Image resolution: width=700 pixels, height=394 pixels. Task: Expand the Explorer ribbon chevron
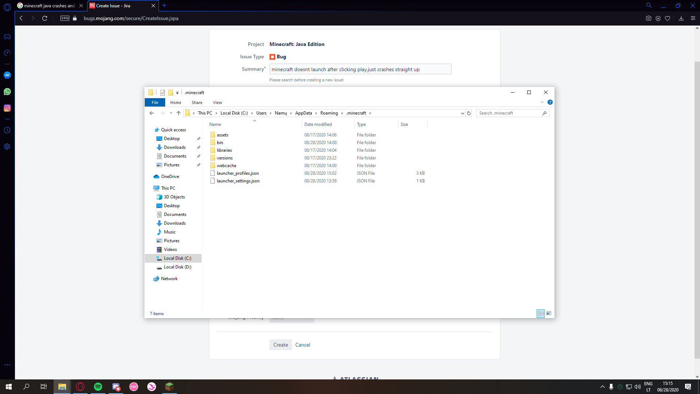[542, 102]
